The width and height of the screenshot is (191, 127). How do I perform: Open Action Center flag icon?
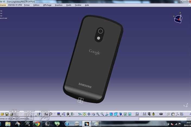[x=180, y=124]
